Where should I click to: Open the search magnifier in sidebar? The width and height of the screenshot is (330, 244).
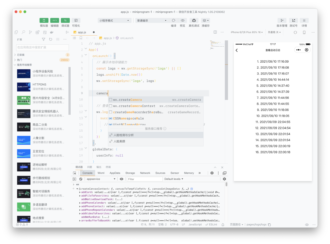point(23,32)
